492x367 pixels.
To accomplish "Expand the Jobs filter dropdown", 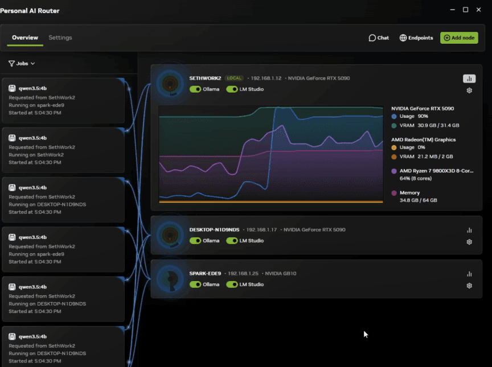I will click(x=22, y=64).
